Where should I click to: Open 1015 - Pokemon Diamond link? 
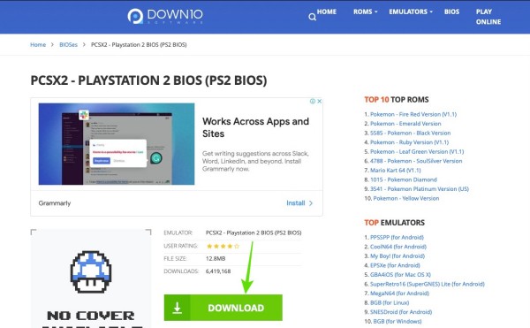coord(404,179)
